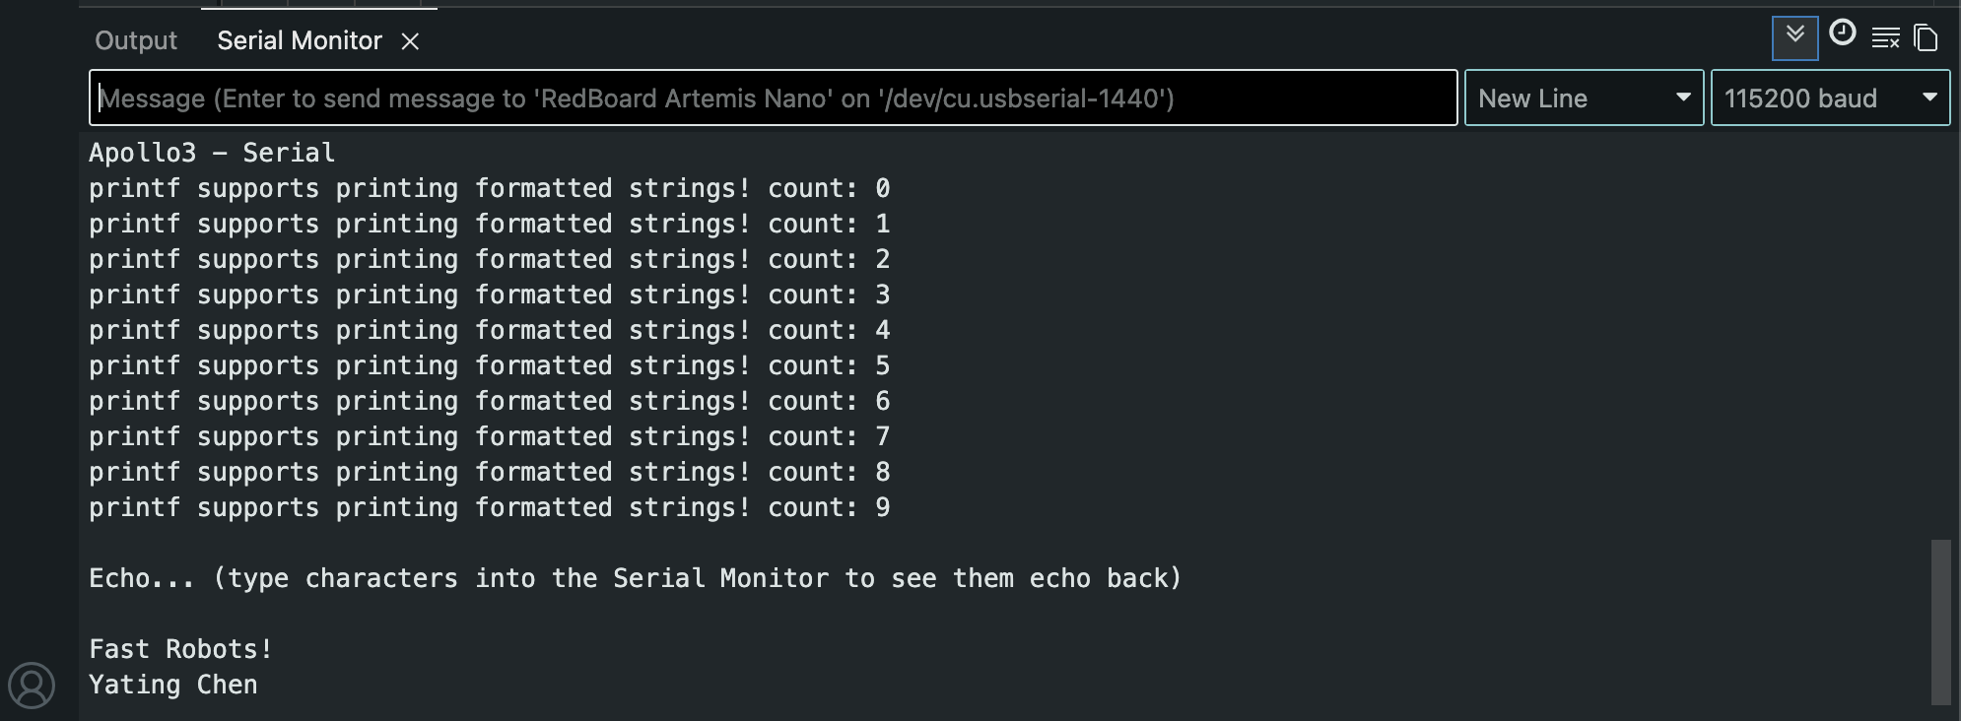Close the Serial Monitor tab
Screen dimensions: 1961x721
411,41
